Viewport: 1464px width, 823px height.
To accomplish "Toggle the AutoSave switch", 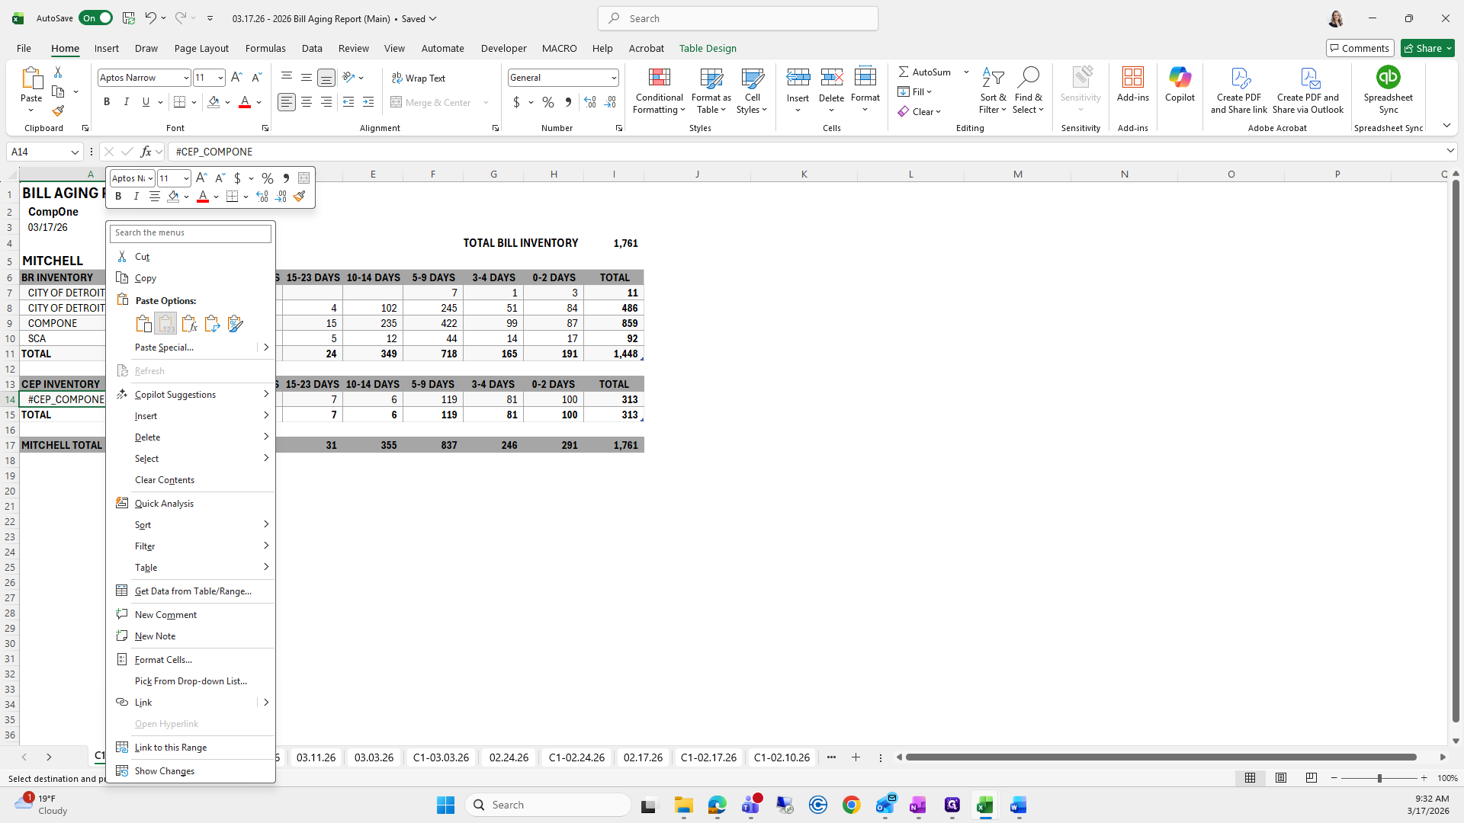I will click(95, 18).
